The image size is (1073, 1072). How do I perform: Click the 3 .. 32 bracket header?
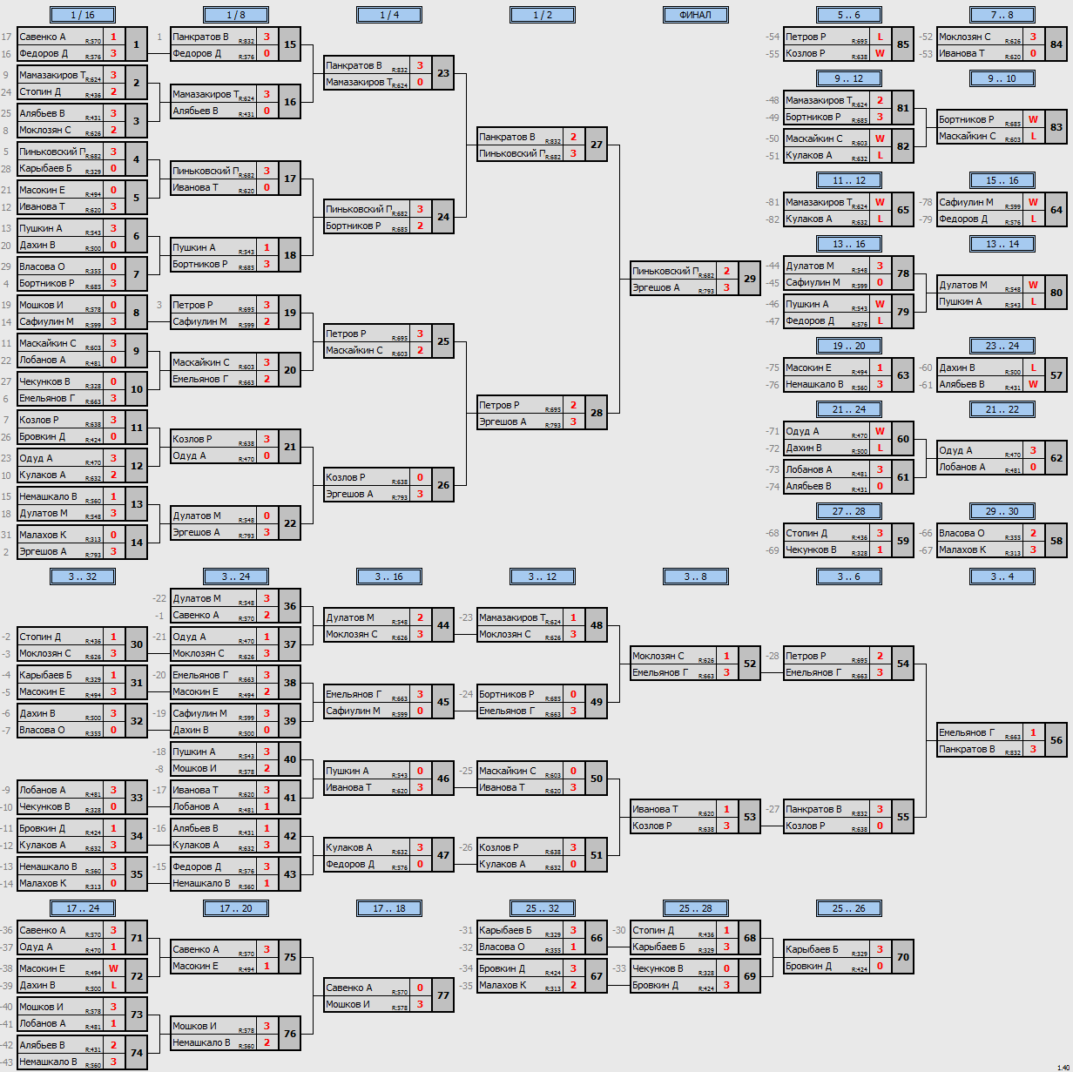coord(83,576)
